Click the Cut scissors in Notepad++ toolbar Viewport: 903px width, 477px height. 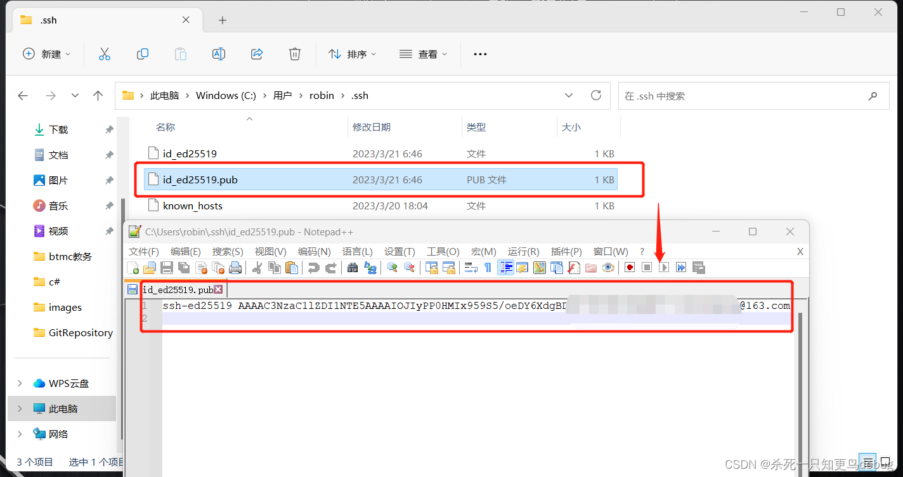tap(257, 268)
